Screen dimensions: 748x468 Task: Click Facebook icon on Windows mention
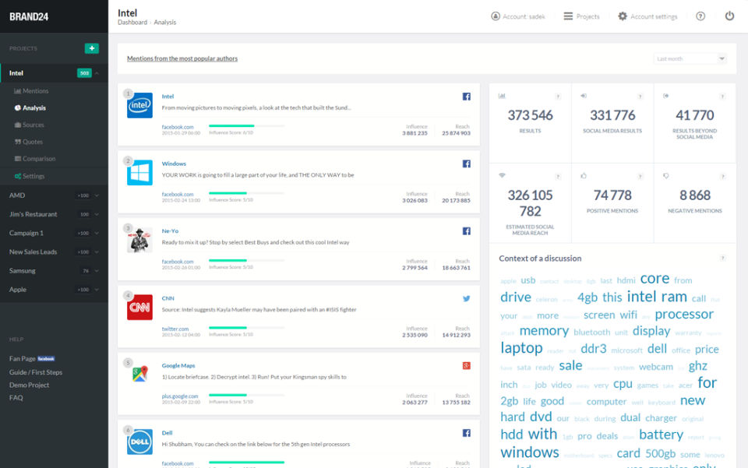pos(467,164)
